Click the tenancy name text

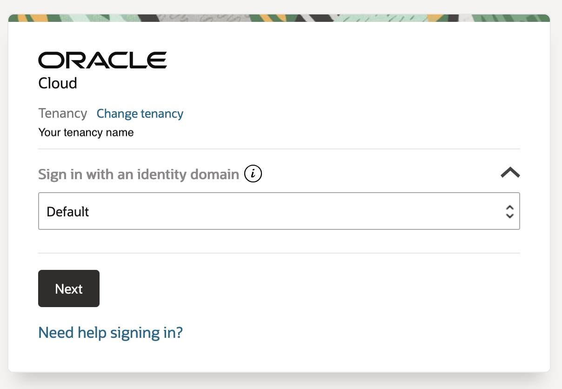(x=86, y=132)
